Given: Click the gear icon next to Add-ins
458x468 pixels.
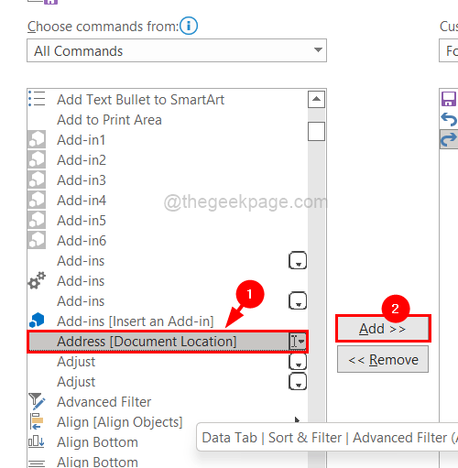Looking at the screenshot, I should [x=37, y=280].
